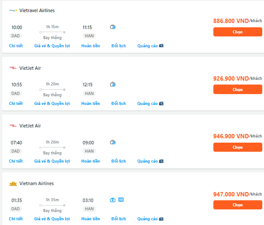The width and height of the screenshot is (264, 225).
Task: Click baggage icon on VietJet 10:55 flight
Action: coord(113,85)
